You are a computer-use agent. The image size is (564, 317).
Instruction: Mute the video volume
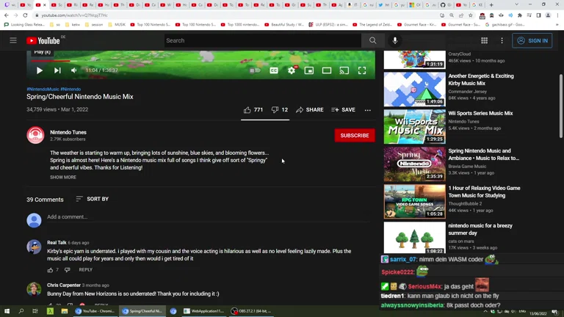[73, 70]
